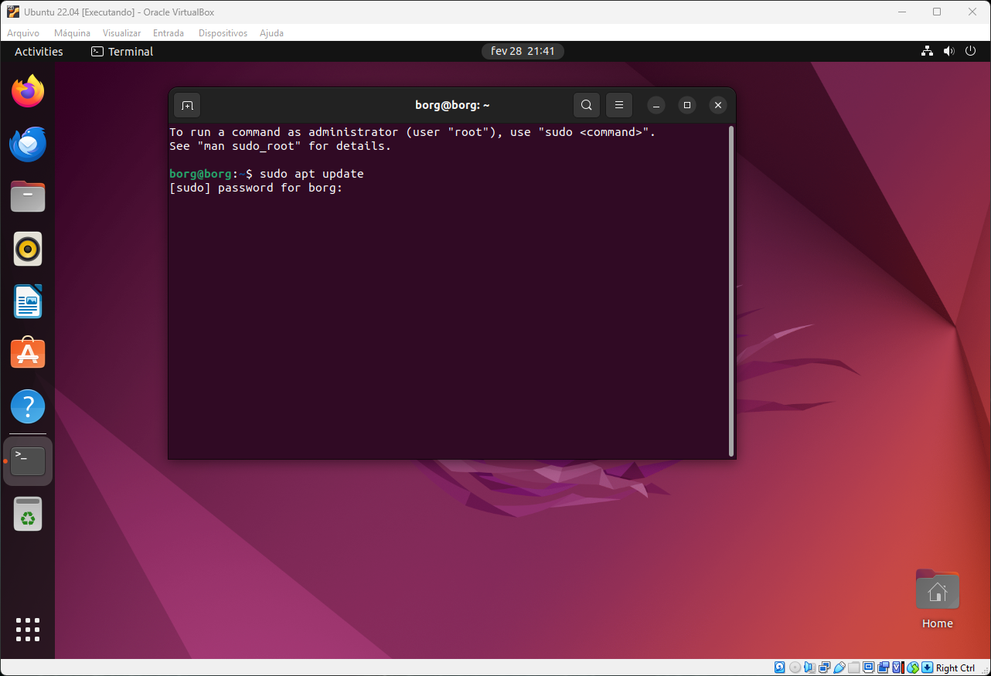Click the terminal vertical scrollbar
Viewport: 991px width, 676px height.
tap(731, 290)
